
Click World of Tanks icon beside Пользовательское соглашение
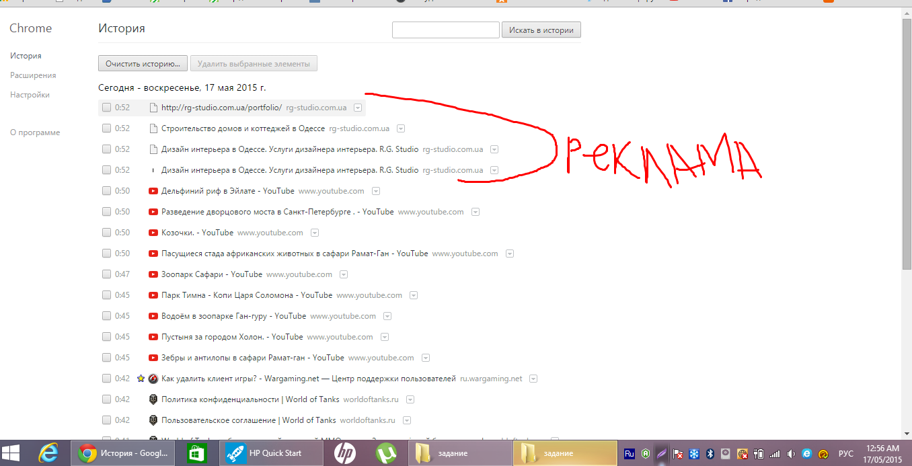coord(153,420)
